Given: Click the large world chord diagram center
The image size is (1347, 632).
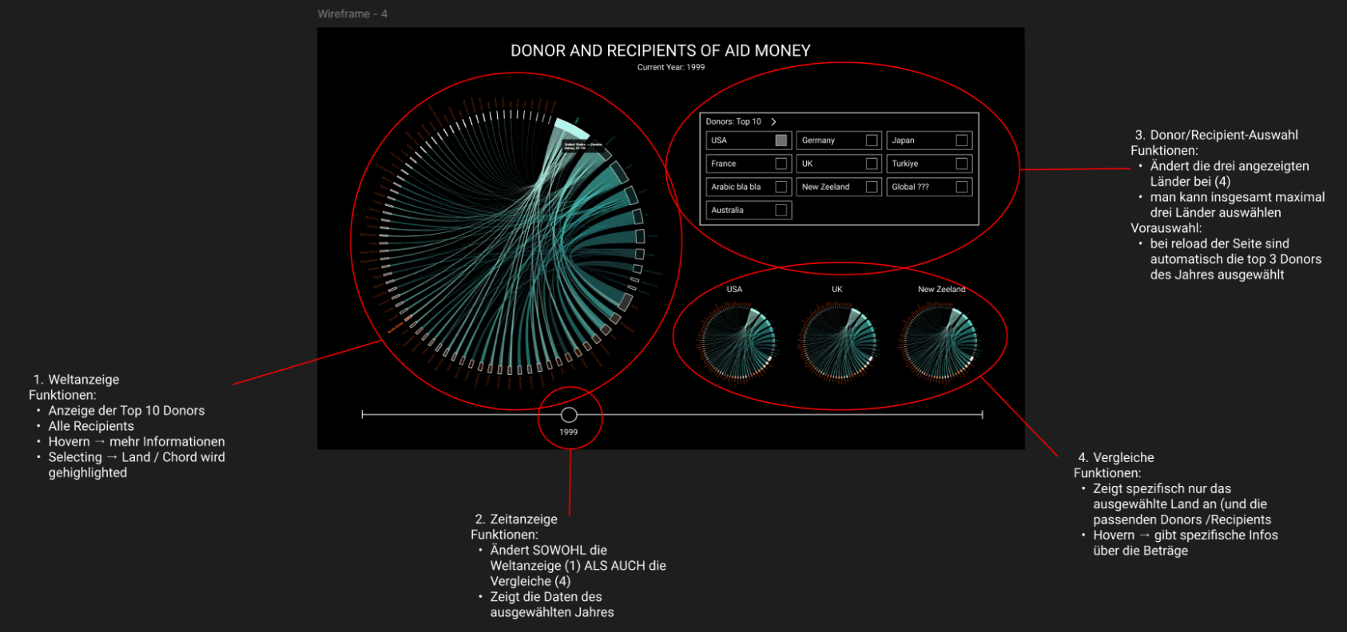Looking at the screenshot, I should pos(511,239).
